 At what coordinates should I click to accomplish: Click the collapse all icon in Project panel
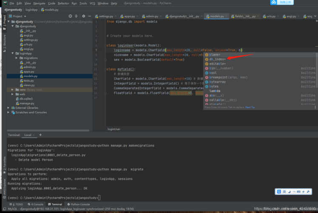tap(76, 16)
